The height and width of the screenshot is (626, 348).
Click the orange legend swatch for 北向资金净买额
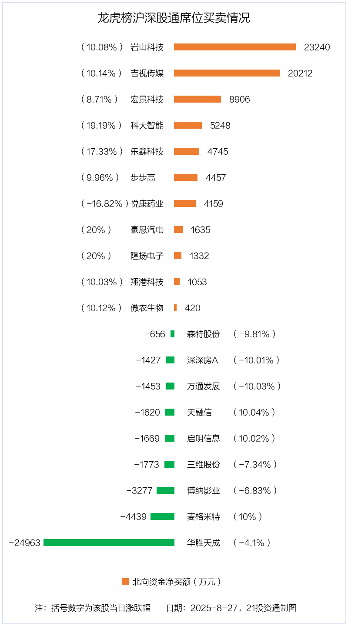pos(125,582)
